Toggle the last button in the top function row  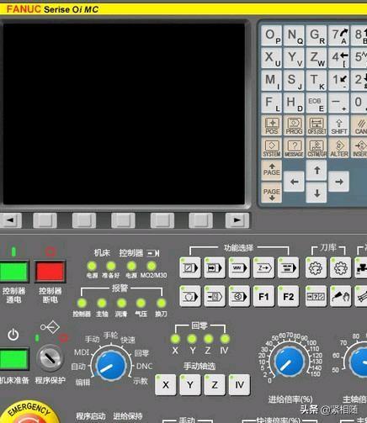(288, 267)
